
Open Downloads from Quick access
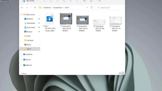pos(31,23)
